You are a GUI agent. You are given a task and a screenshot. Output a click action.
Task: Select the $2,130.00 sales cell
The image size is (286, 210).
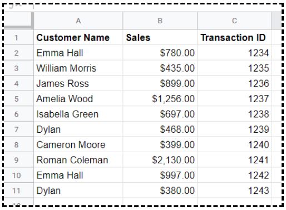coord(160,160)
